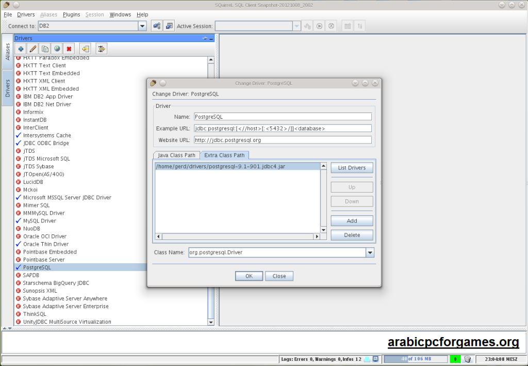Viewport: 528px width, 366px height.
Task: Select the Drivers side tab
Action: click(x=7, y=88)
